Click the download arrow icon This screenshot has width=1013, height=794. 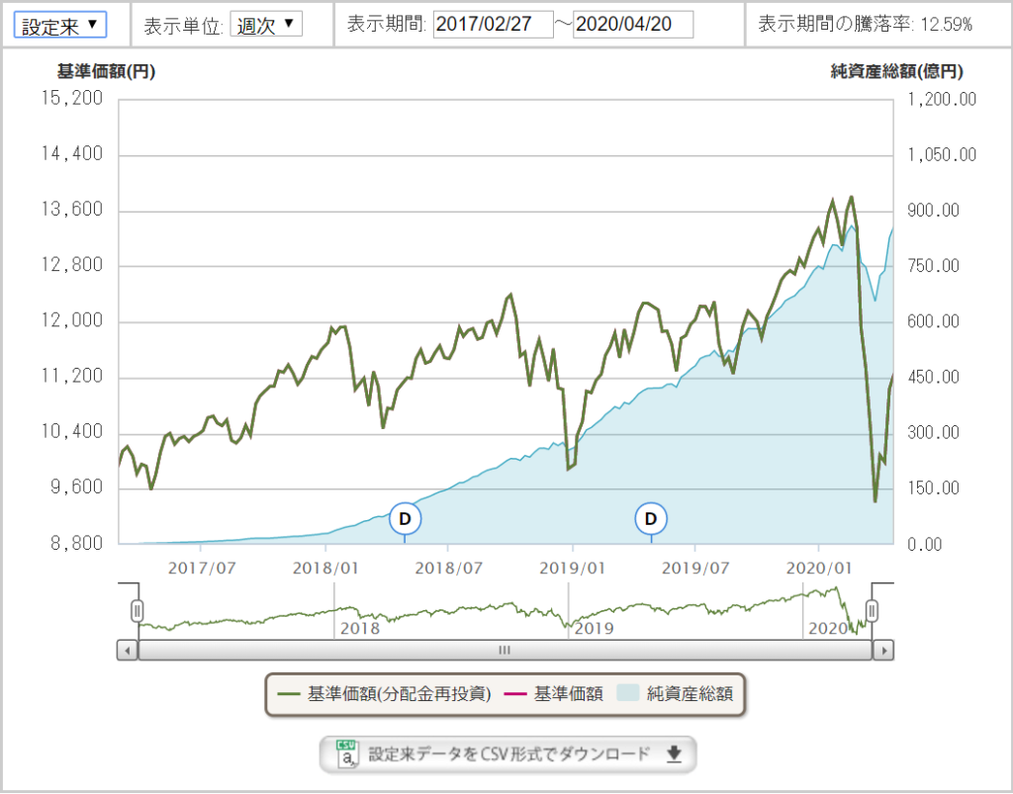point(674,754)
